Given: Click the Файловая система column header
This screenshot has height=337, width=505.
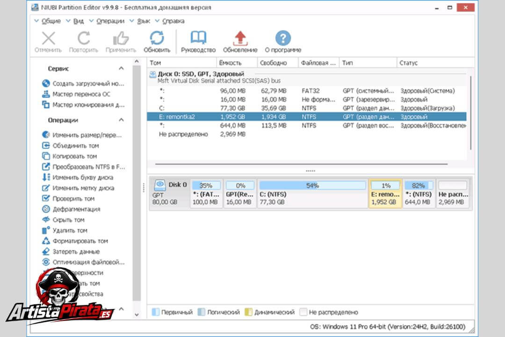Looking at the screenshot, I should pos(318,63).
